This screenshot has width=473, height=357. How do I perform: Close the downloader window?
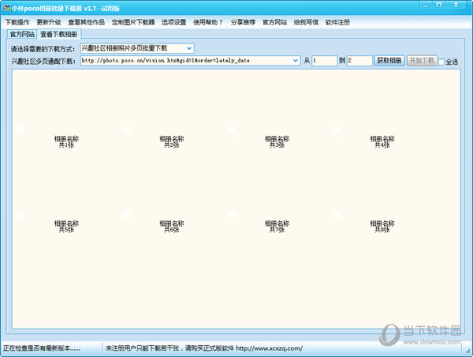[x=456, y=5]
